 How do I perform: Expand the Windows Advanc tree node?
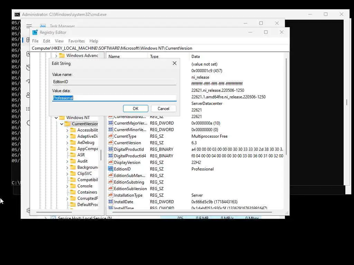click(x=56, y=56)
